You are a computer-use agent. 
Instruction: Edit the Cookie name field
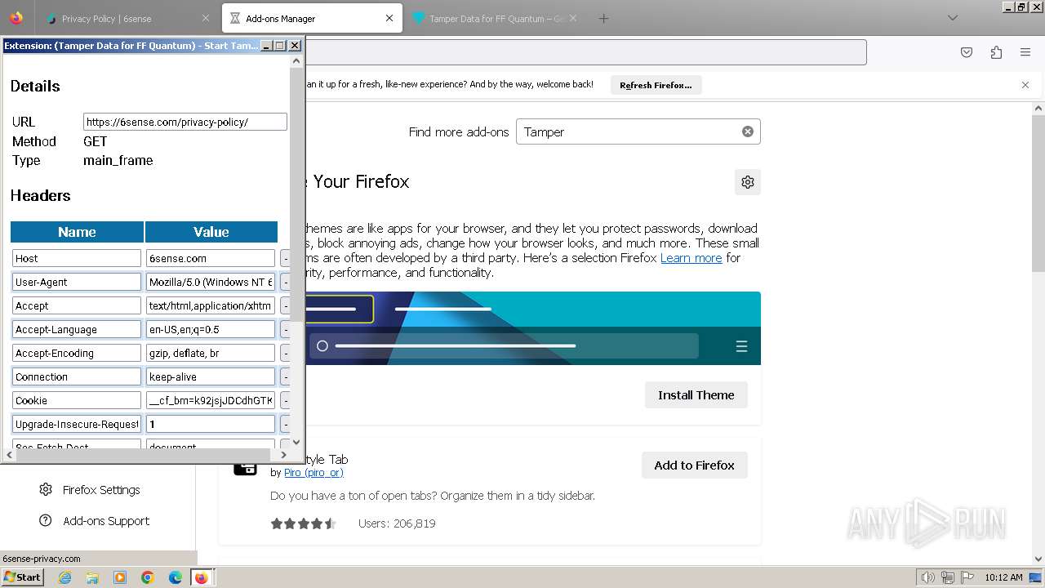coord(77,400)
